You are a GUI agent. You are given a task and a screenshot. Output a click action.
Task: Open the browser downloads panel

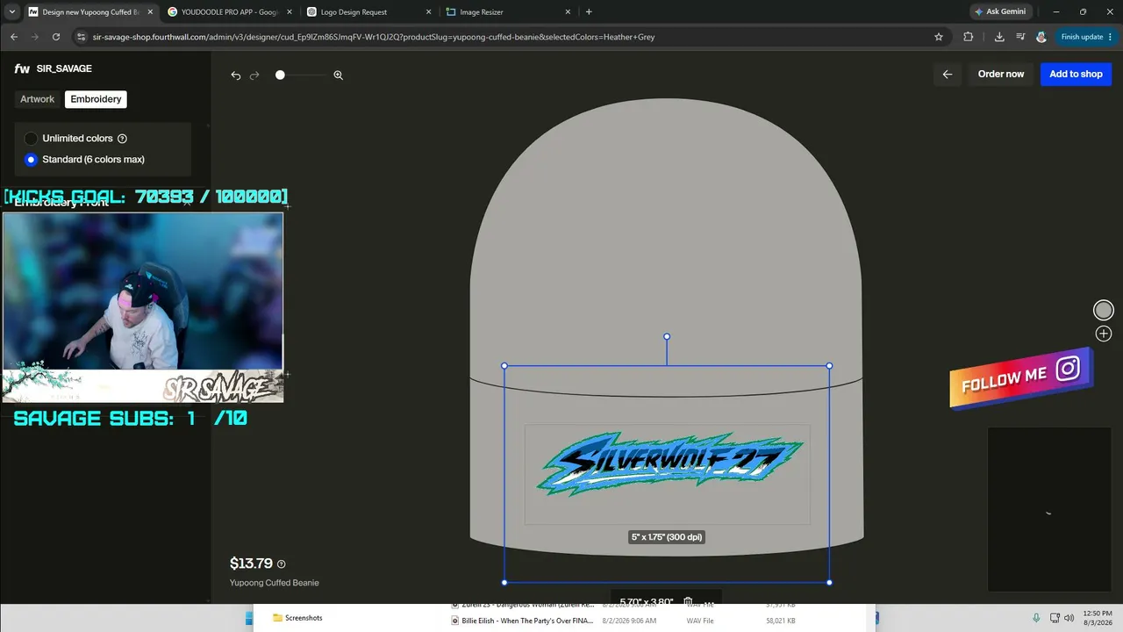click(999, 37)
